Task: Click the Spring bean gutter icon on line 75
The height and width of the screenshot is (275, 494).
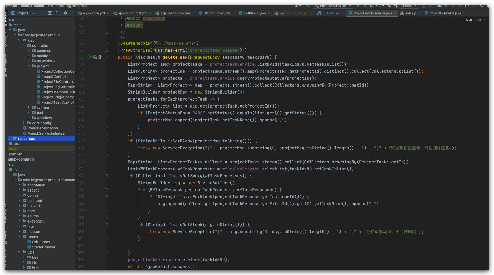Action: click(x=95, y=57)
